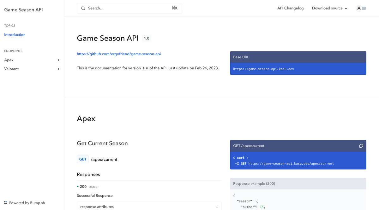
Task: Click the sun icon next to theme switch
Action: pyautogui.click(x=359, y=8)
